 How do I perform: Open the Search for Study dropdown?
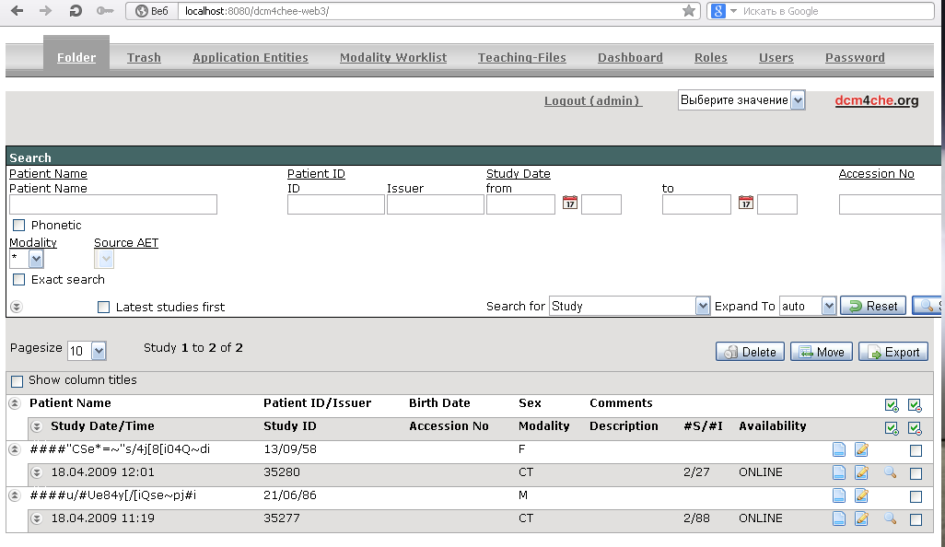[x=629, y=306]
